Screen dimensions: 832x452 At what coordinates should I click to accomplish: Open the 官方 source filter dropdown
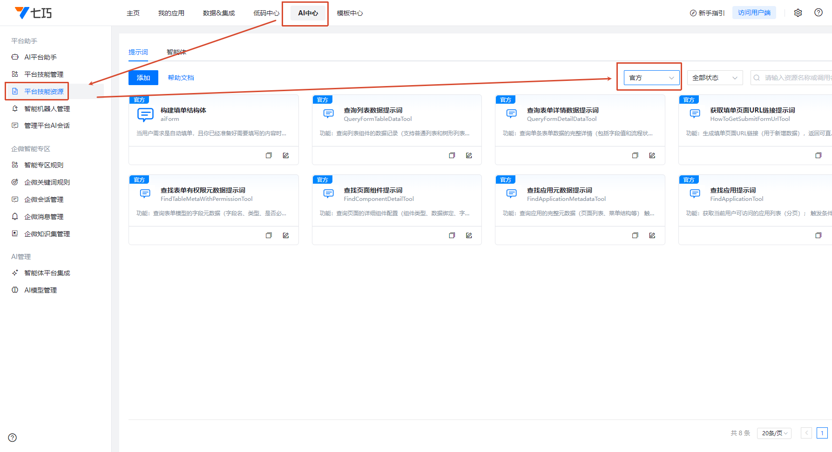pyautogui.click(x=651, y=78)
